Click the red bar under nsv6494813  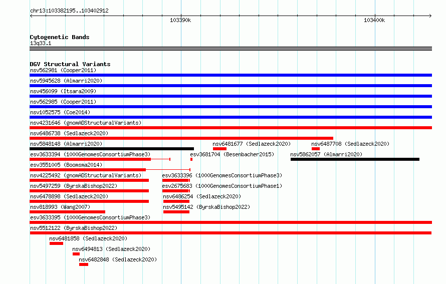pyautogui.click(x=76, y=254)
